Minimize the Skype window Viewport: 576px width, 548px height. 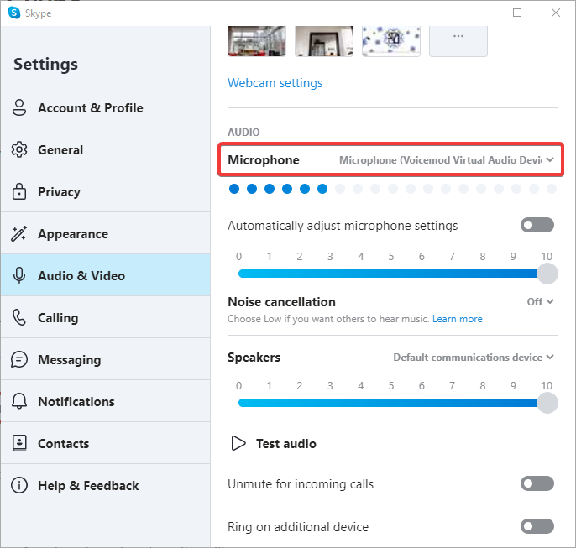(479, 13)
